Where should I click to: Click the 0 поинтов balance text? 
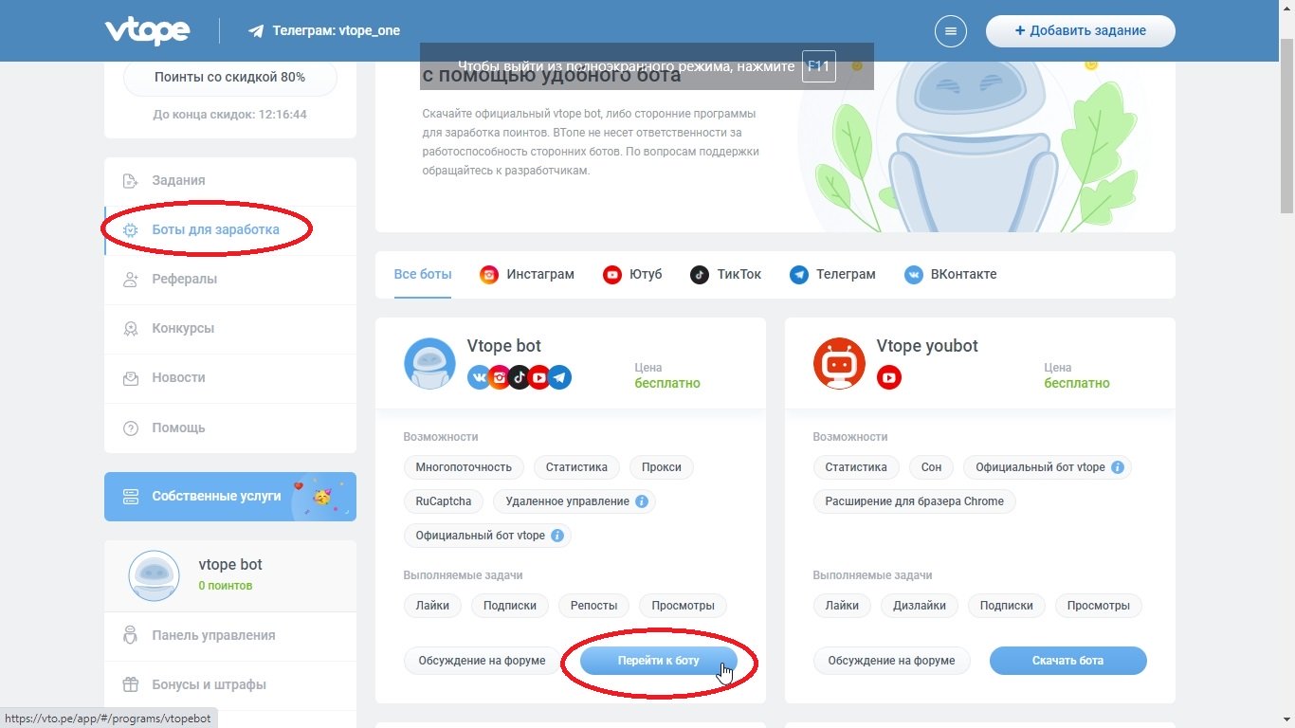coord(226,586)
